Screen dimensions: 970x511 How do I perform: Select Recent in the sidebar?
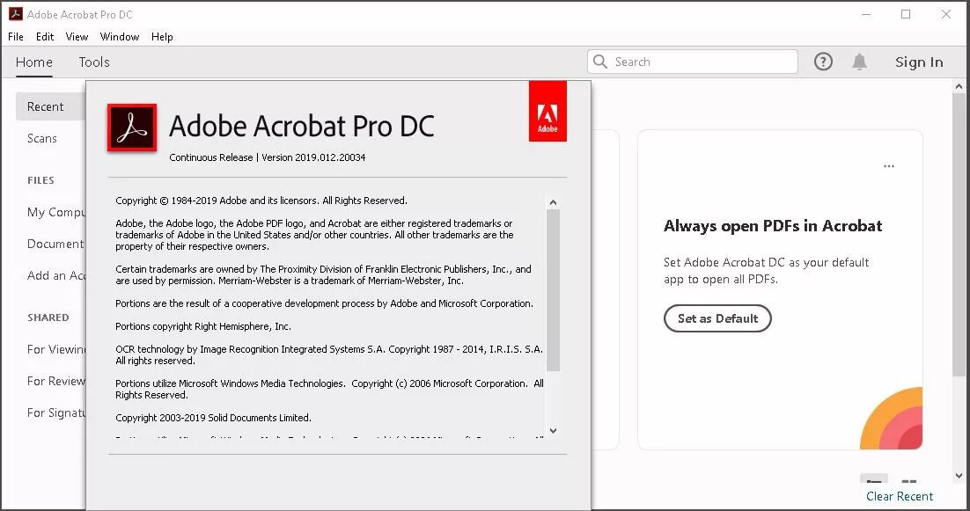tap(51, 106)
